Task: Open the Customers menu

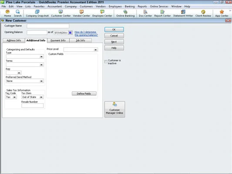Action: tap(86, 7)
